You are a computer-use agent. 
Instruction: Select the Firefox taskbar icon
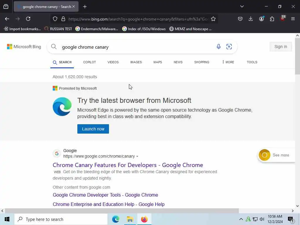[x=144, y=219]
